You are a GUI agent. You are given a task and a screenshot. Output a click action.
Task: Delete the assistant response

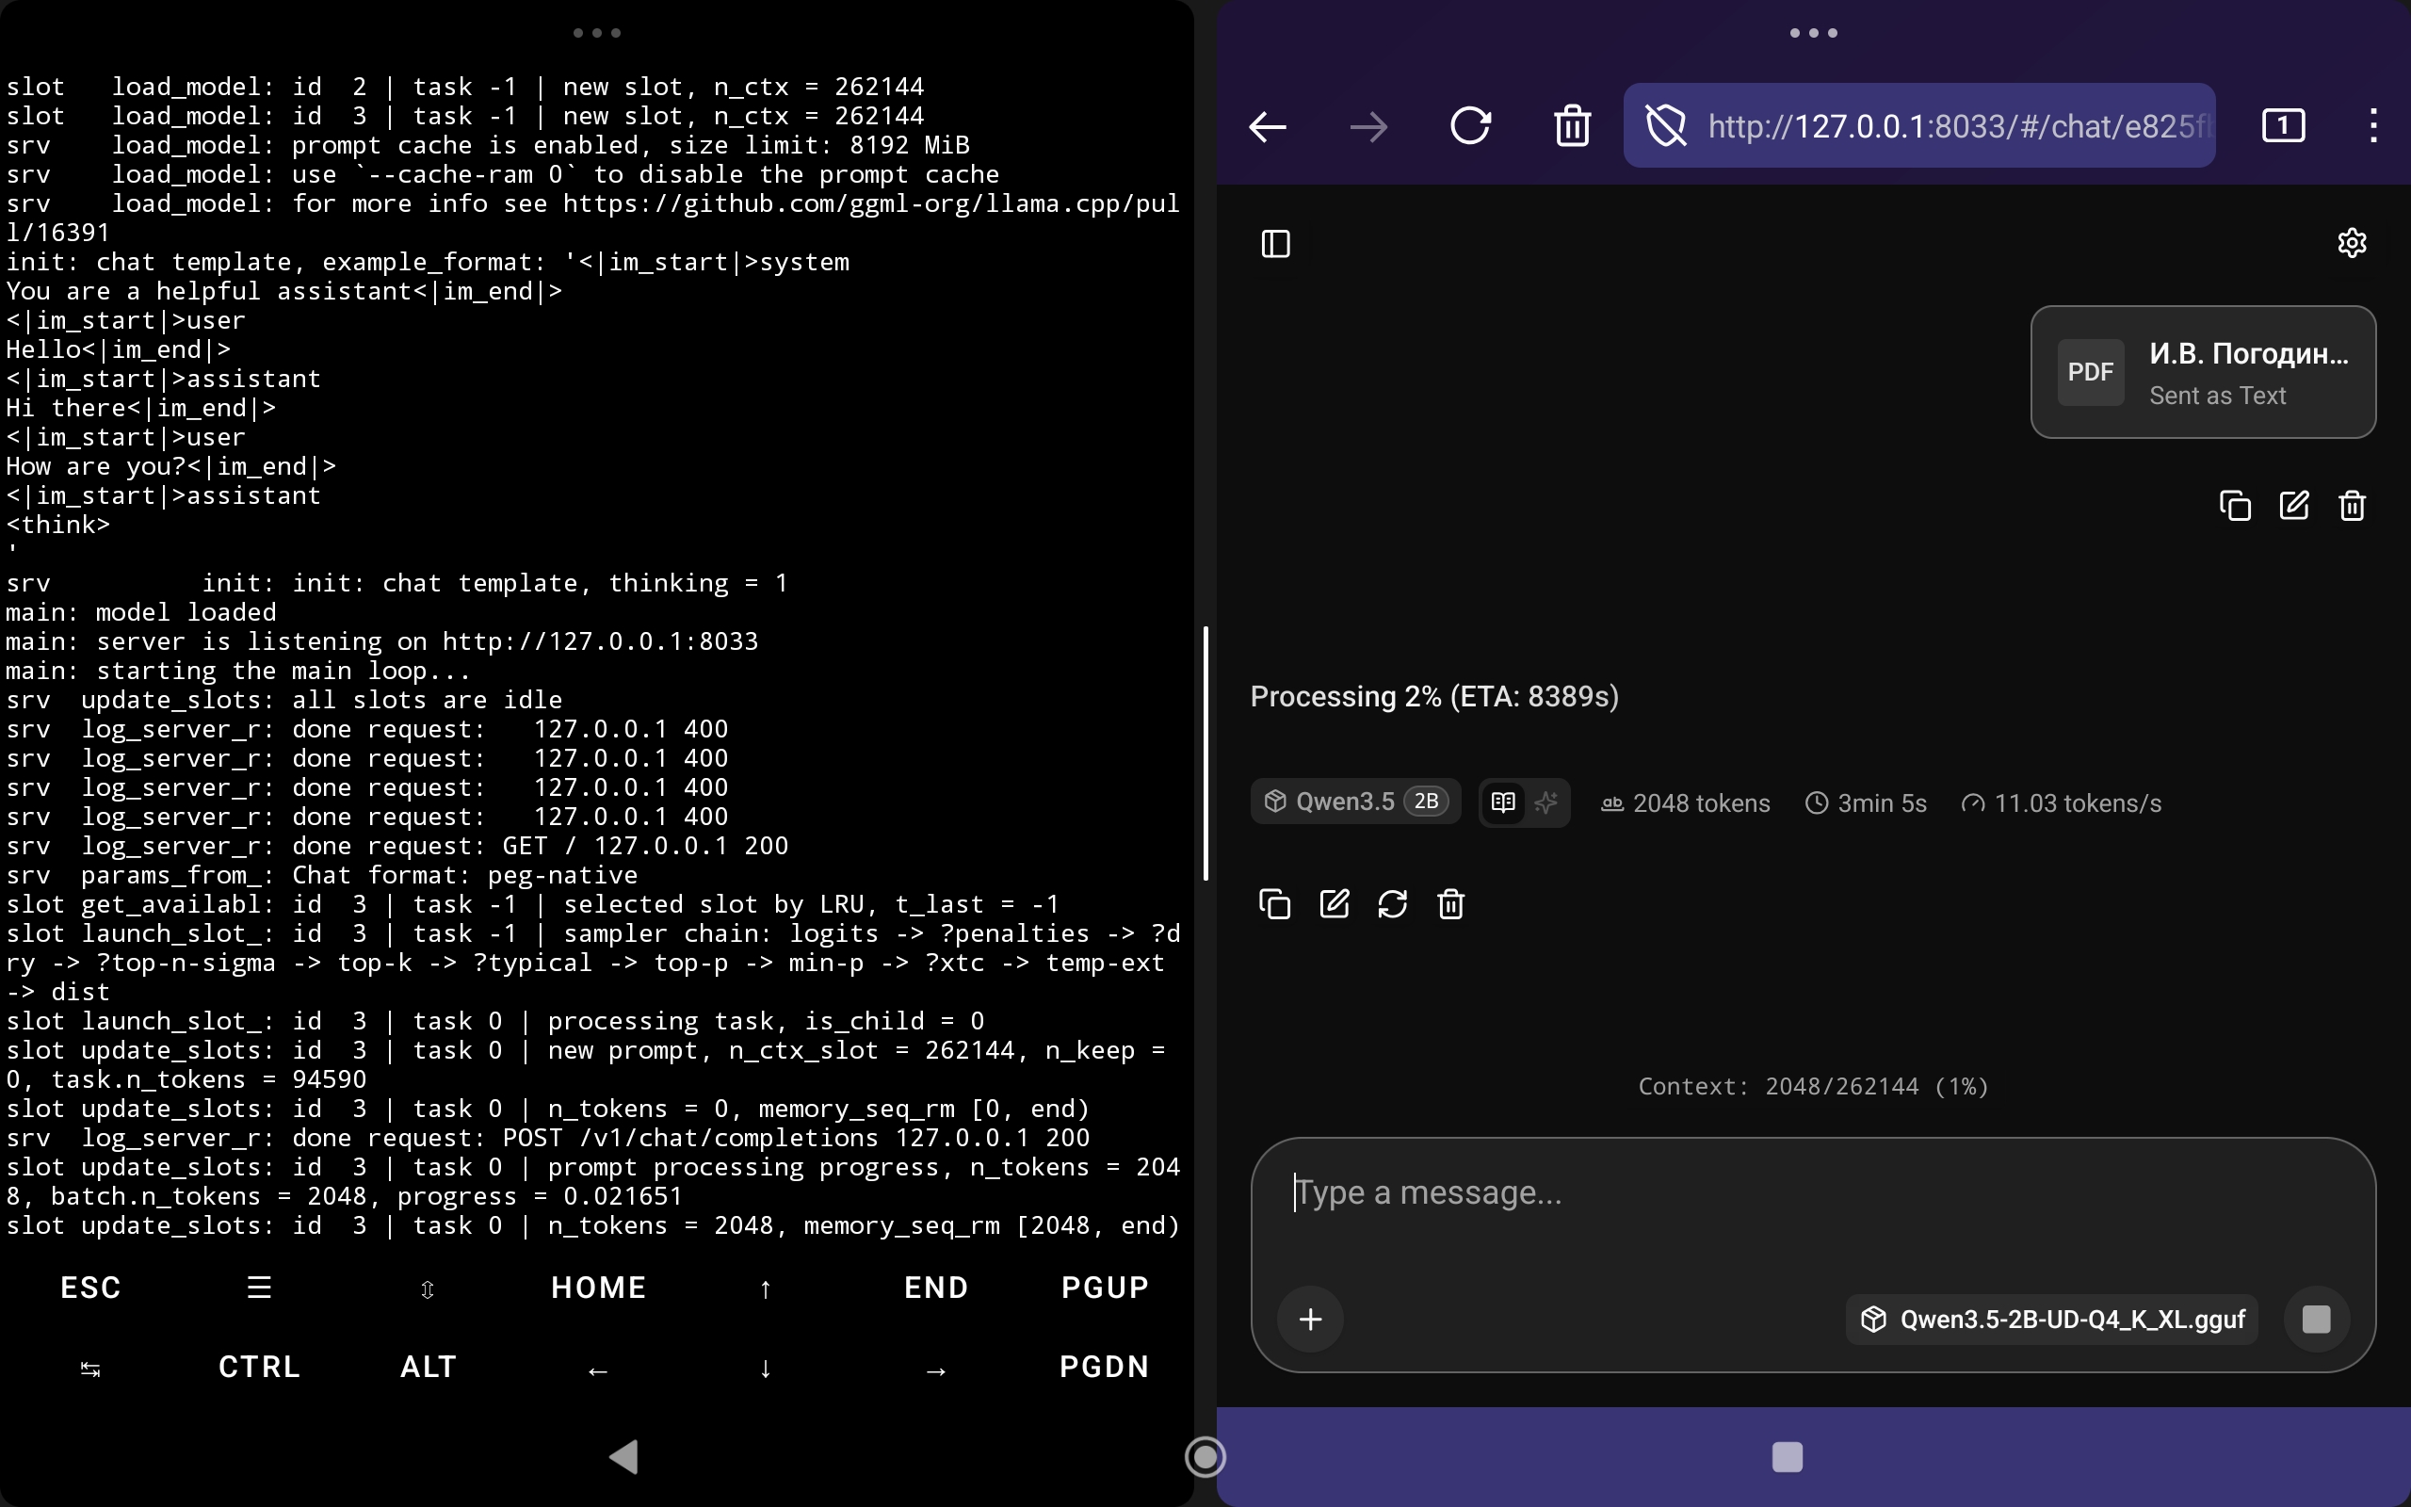point(1451,904)
